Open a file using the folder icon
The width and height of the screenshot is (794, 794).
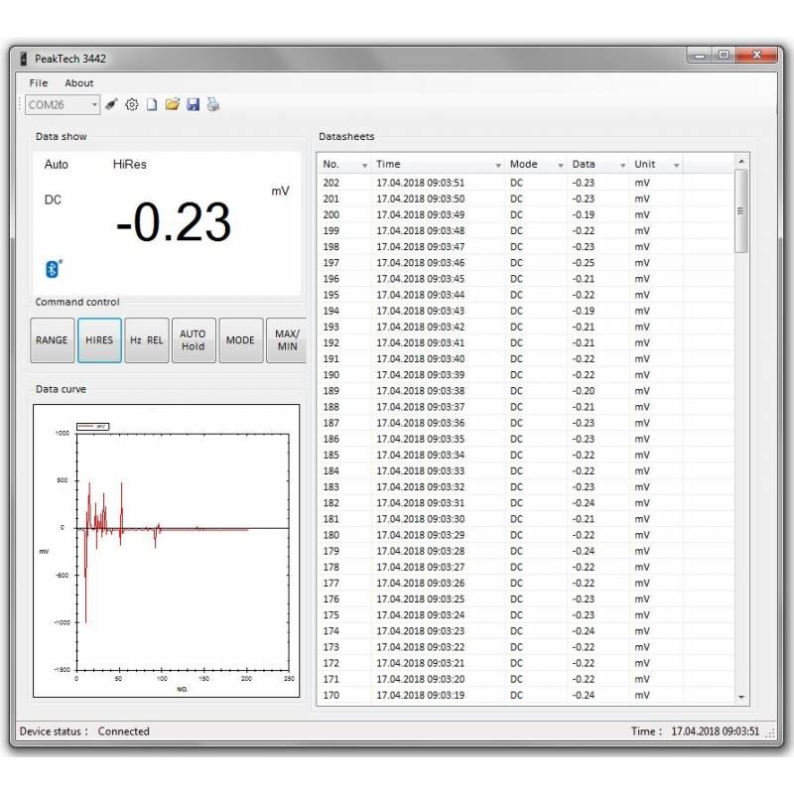click(173, 104)
